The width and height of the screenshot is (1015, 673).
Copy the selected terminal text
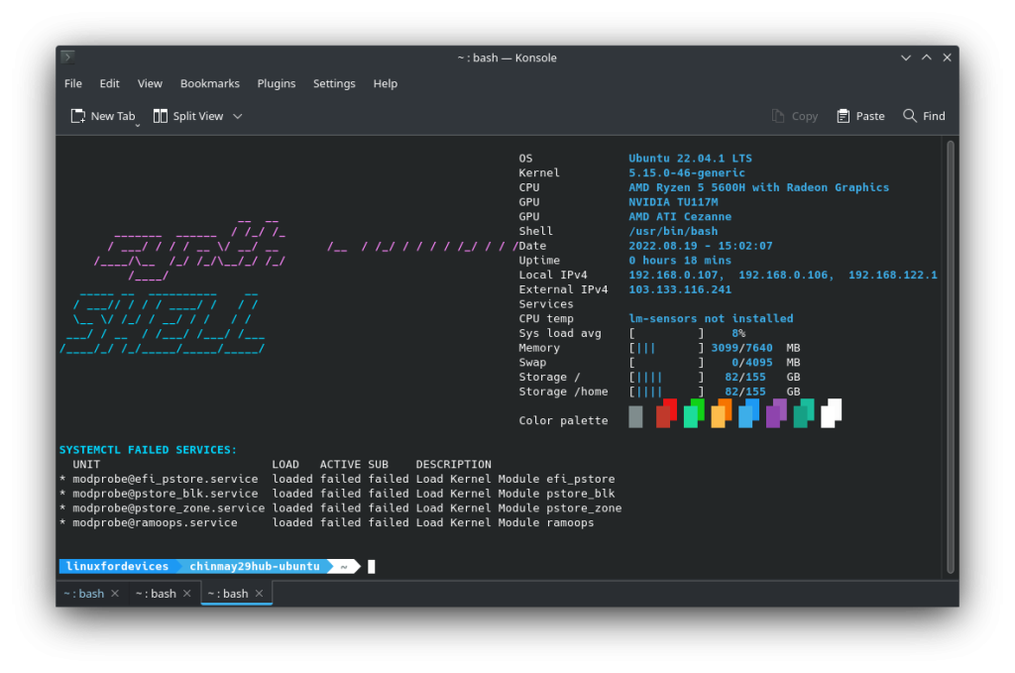pyautogui.click(x=794, y=115)
